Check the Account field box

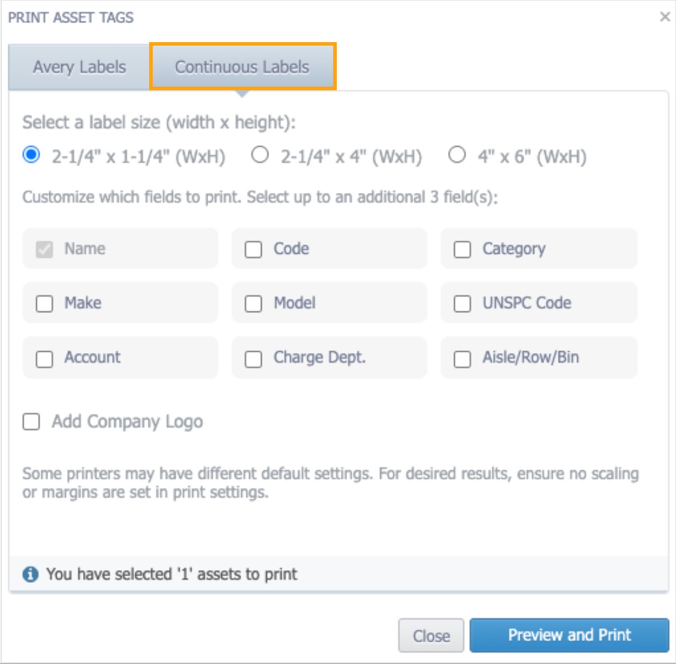(45, 358)
